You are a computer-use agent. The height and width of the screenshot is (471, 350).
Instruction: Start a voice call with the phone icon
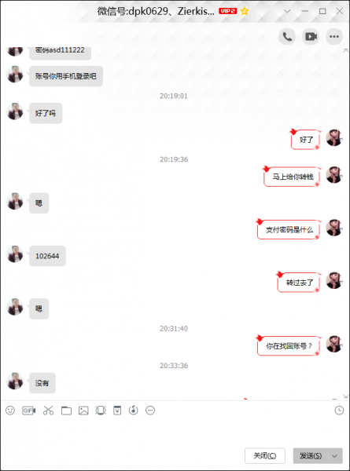(287, 37)
